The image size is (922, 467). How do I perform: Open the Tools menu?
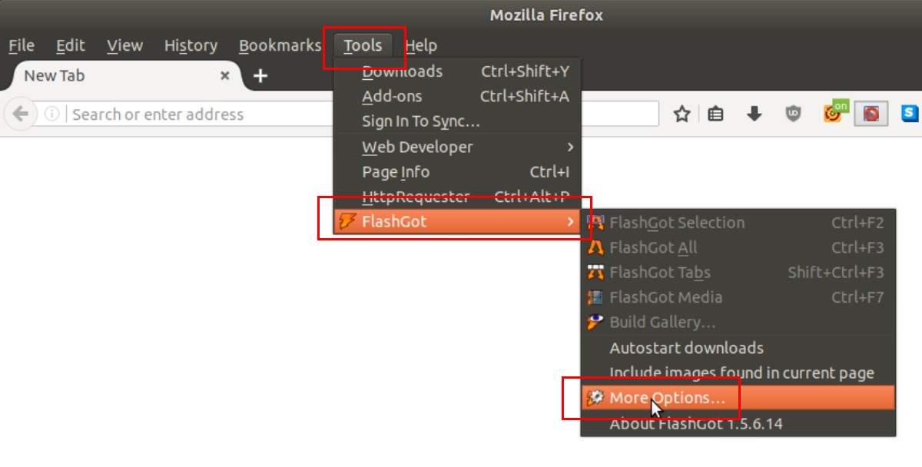(x=363, y=45)
